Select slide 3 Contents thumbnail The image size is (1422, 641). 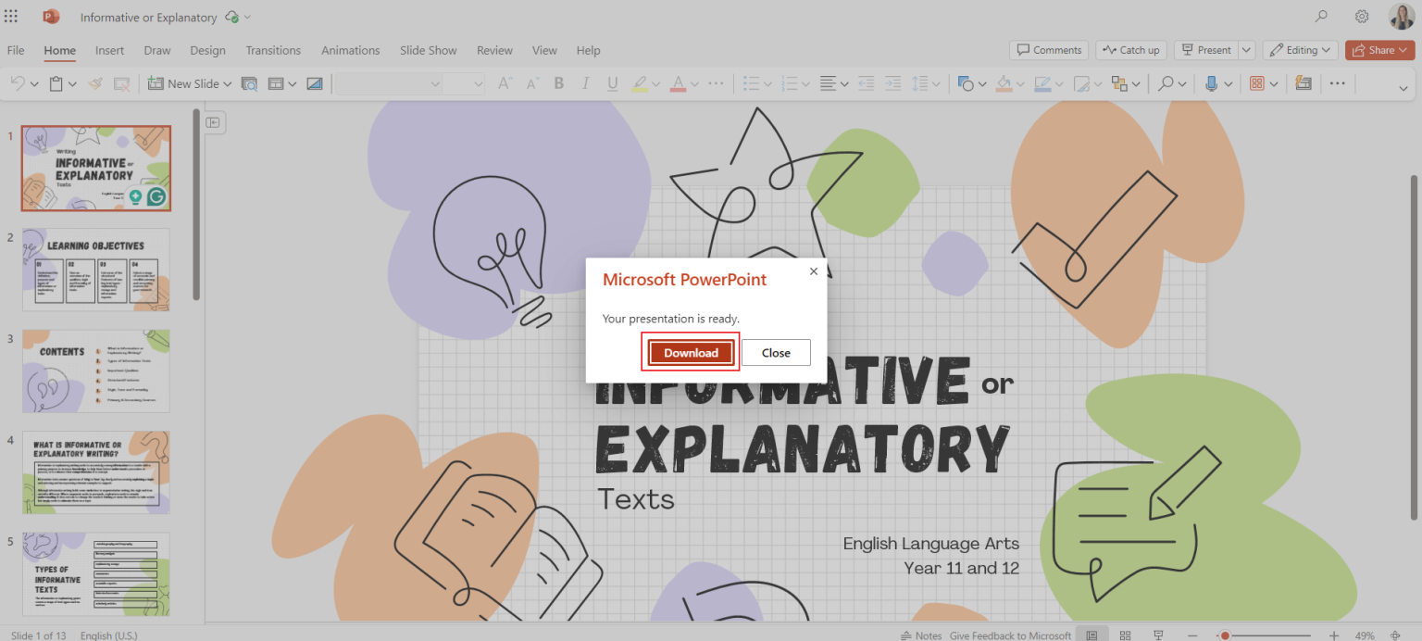[x=95, y=371]
